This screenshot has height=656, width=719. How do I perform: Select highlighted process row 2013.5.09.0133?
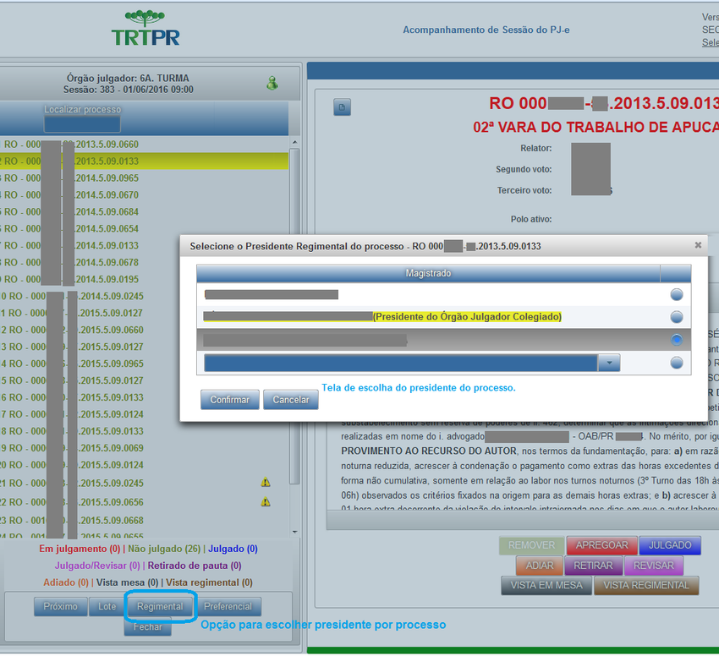tap(144, 161)
